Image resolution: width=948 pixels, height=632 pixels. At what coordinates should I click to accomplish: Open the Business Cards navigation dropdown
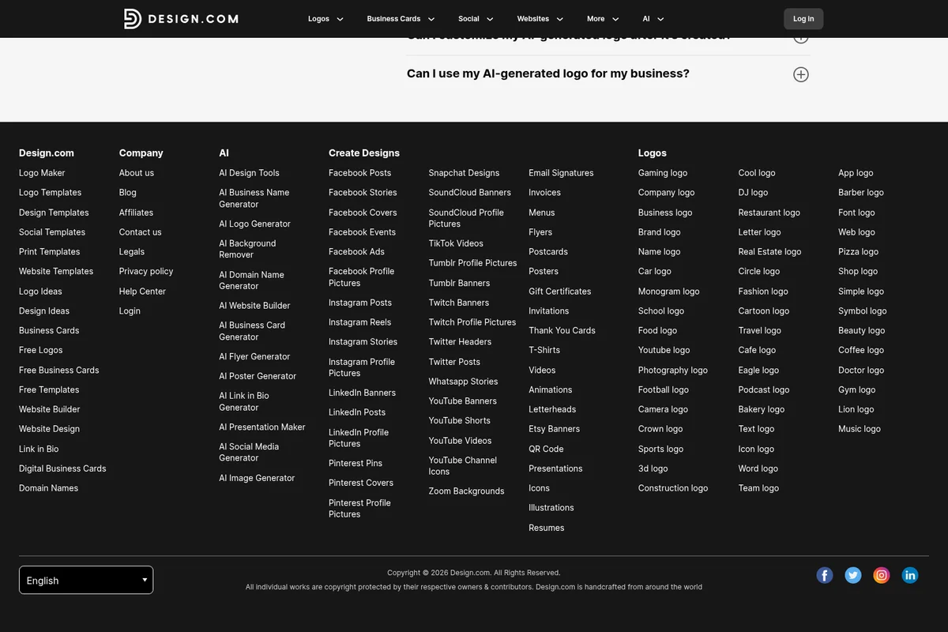pos(401,19)
